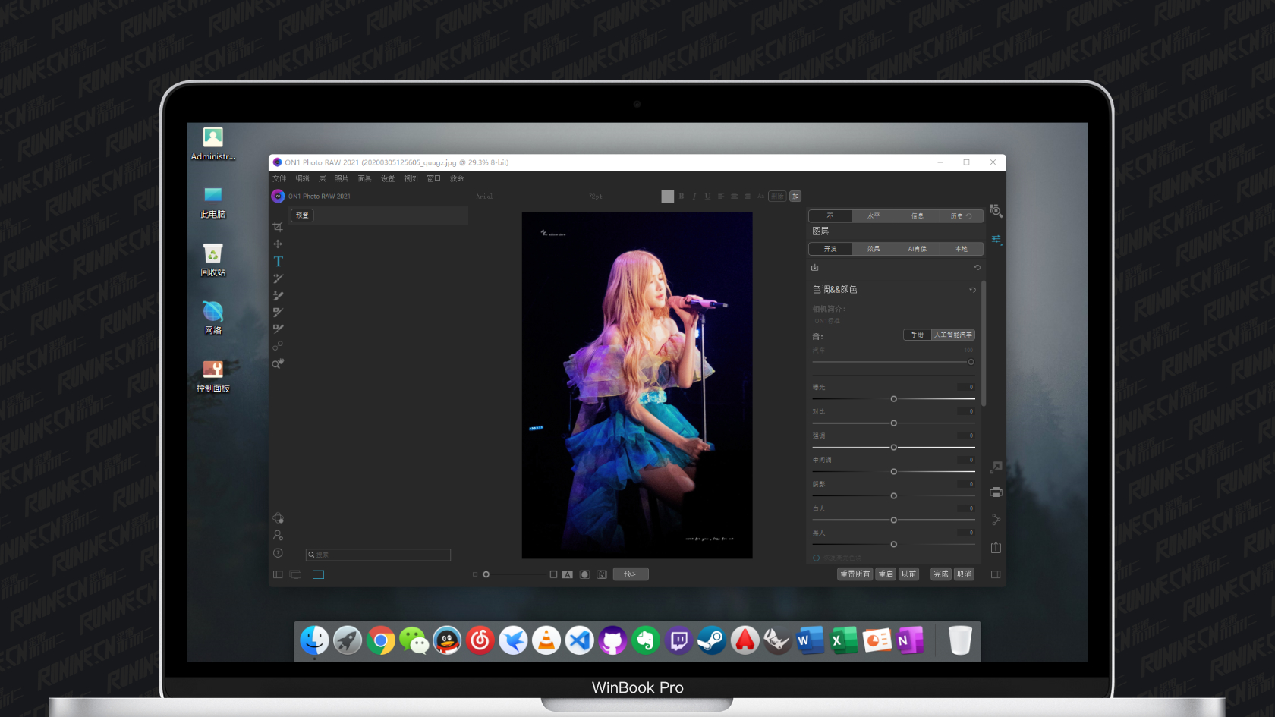Switch to the 效果 tab
Screen dimensions: 1275x717
(x=874, y=249)
